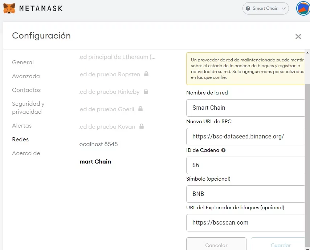Select the Localhost 8545 network
This screenshot has width=310, height=250.
coord(98,144)
